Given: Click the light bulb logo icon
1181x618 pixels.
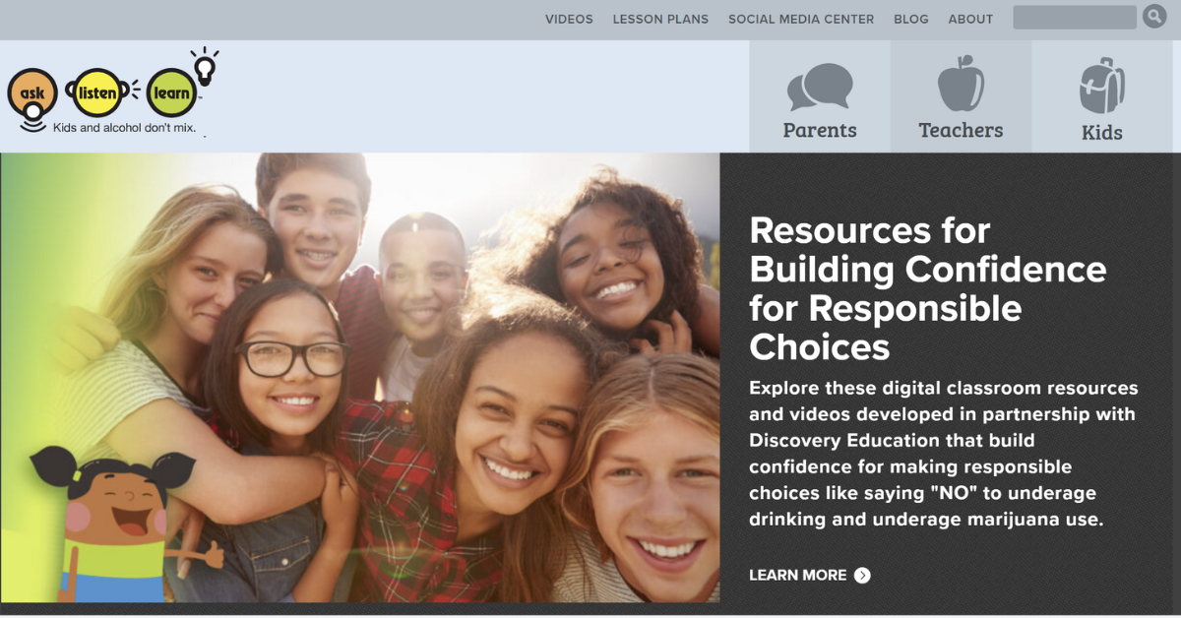Looking at the screenshot, I should 204,66.
